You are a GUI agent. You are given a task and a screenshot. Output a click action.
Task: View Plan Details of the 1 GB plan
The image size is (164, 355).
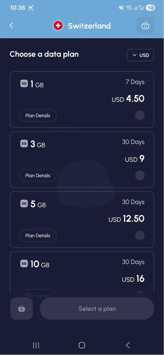pyautogui.click(x=38, y=115)
